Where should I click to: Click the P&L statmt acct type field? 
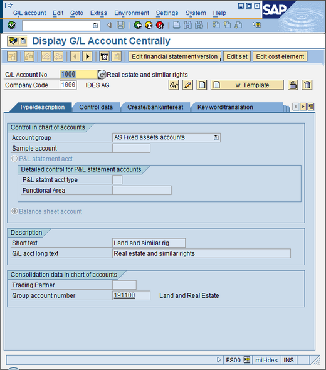tap(117, 179)
